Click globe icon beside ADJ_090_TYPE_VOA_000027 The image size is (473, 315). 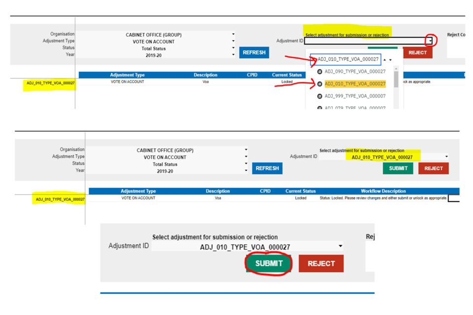(x=319, y=72)
